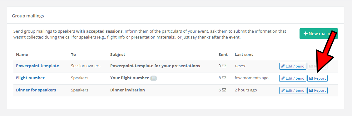Image resolution: width=352 pixels, height=116 pixels.
Task: Select the Dinner invitation subject text
Action: (x=127, y=90)
